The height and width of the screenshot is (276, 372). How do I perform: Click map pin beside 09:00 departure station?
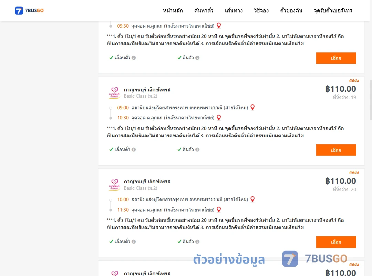tap(252, 107)
